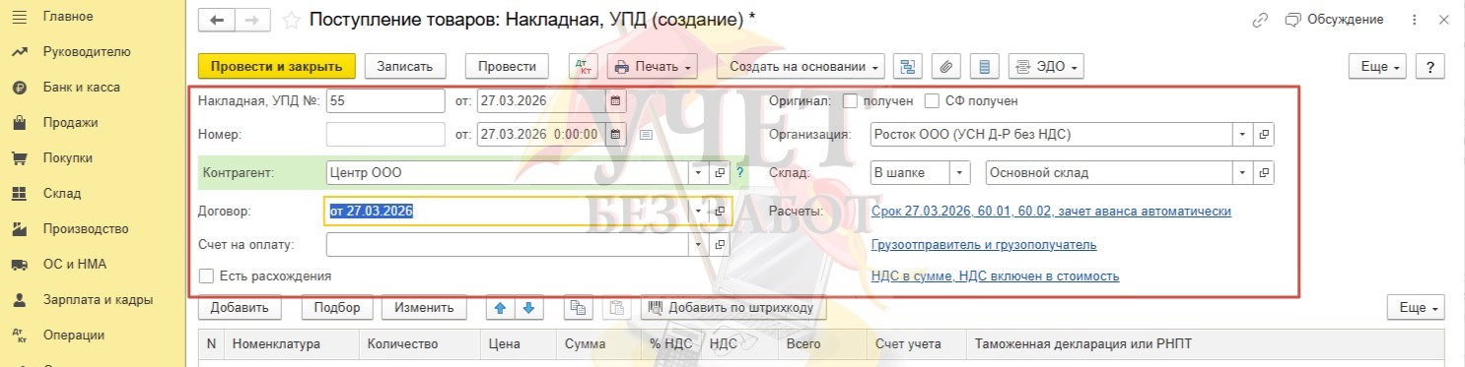Click Добавить row button
This screenshot has height=367, width=1465.
(x=240, y=307)
